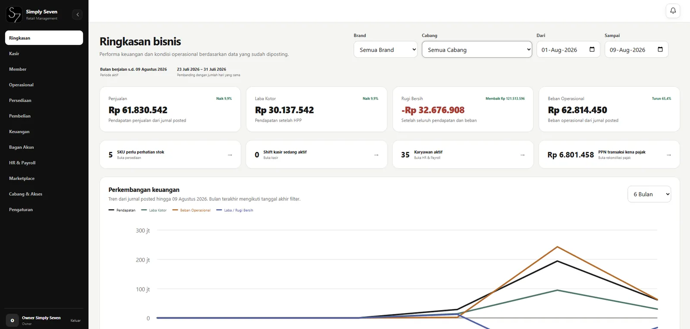This screenshot has height=329, width=690.
Task: Click the arrow on SKU perlu perhatian stok
Action: click(x=230, y=155)
